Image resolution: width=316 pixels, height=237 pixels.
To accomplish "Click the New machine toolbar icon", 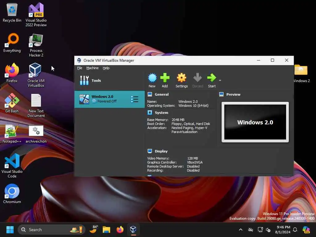I will point(152,80).
